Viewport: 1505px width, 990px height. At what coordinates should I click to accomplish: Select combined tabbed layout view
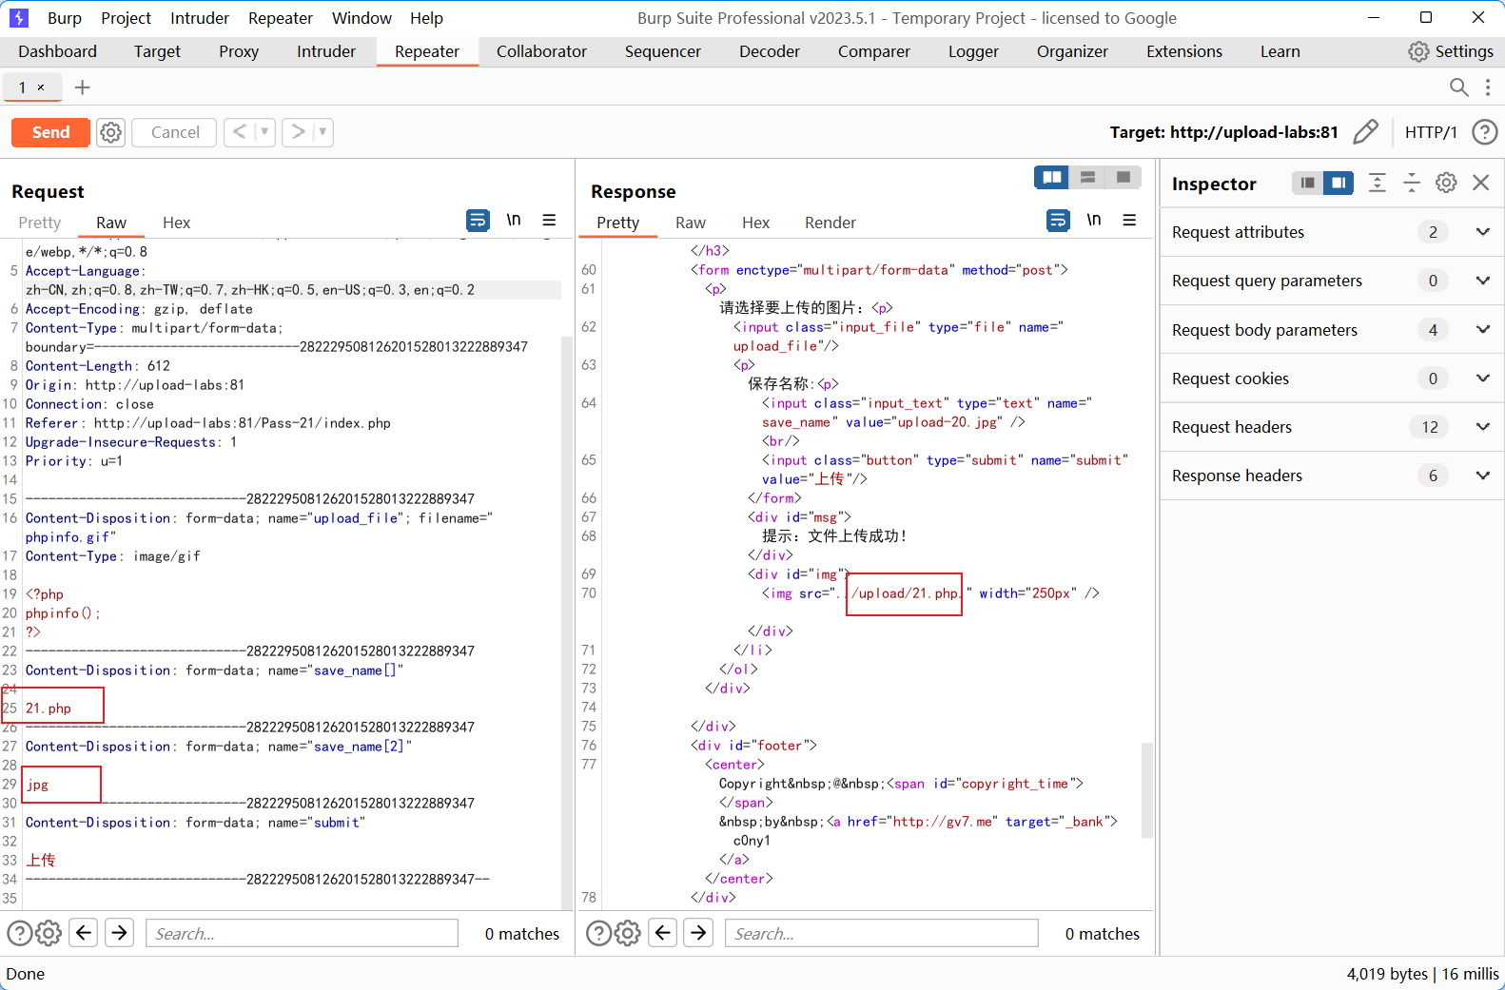click(x=1124, y=177)
